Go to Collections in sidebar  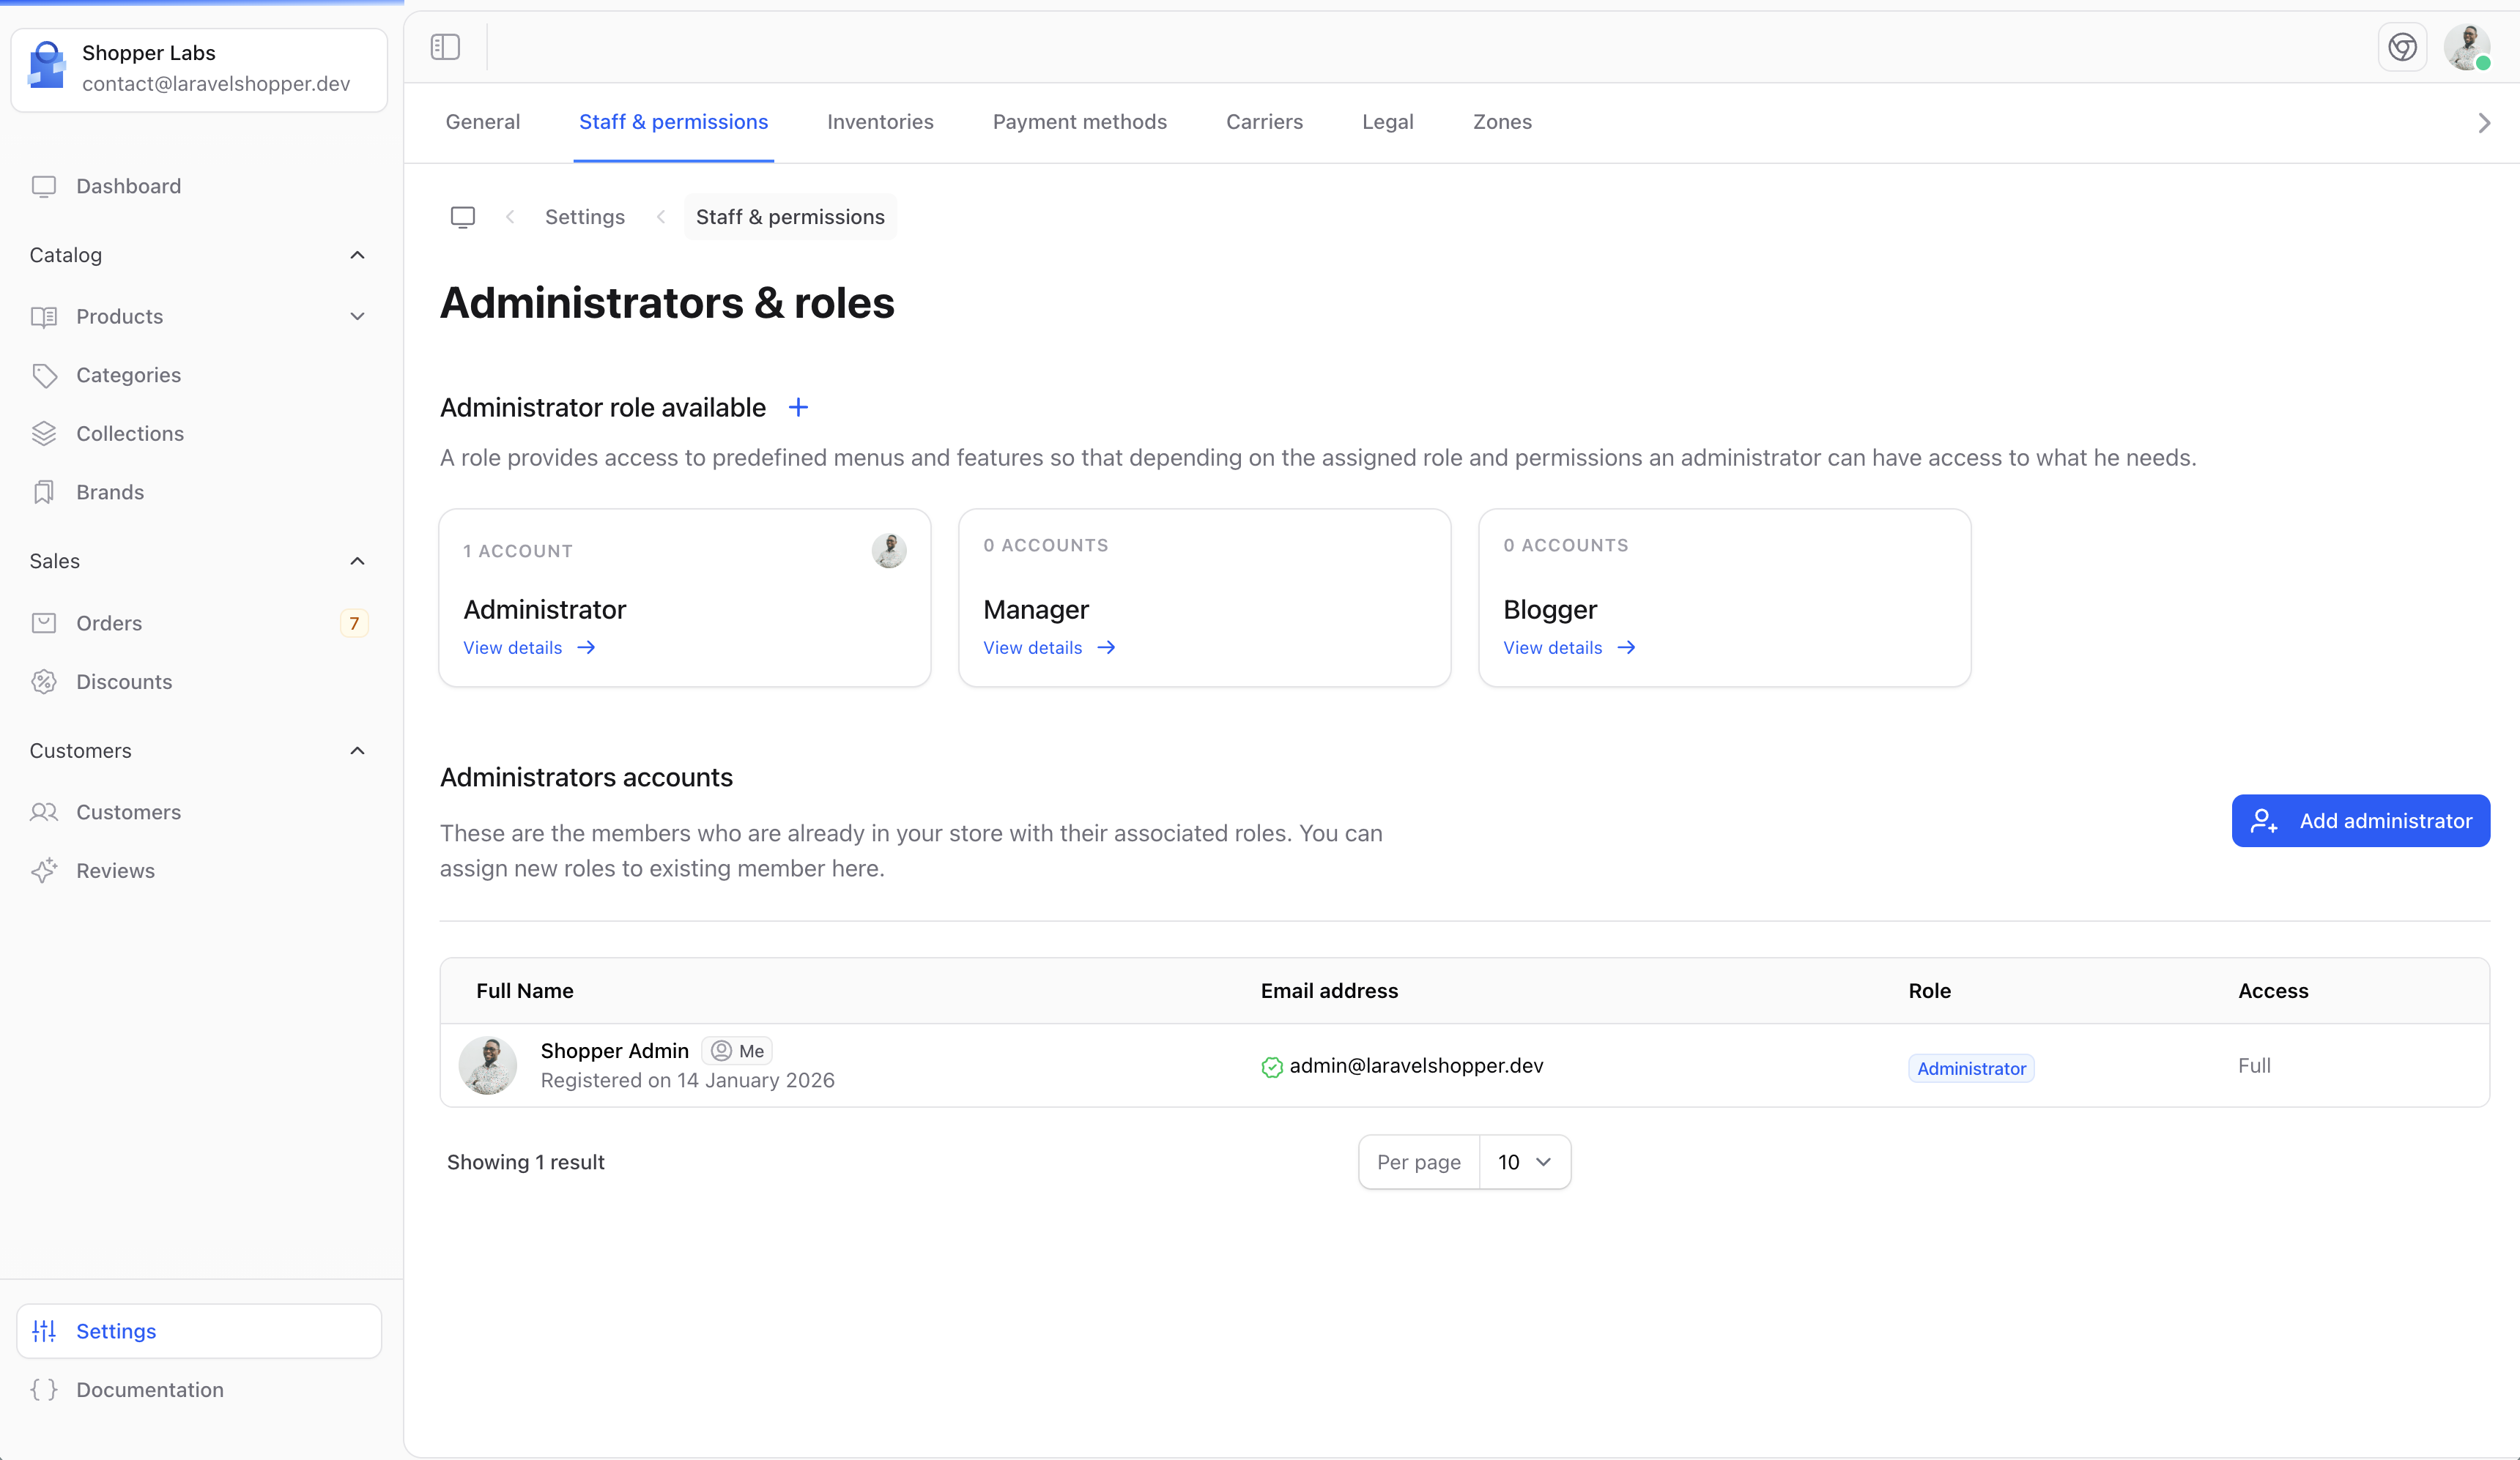coord(130,433)
